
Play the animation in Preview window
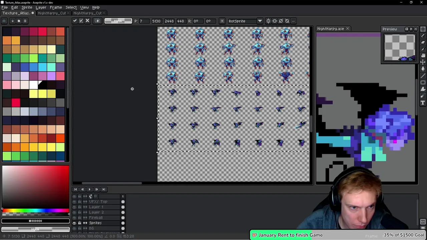click(411, 29)
